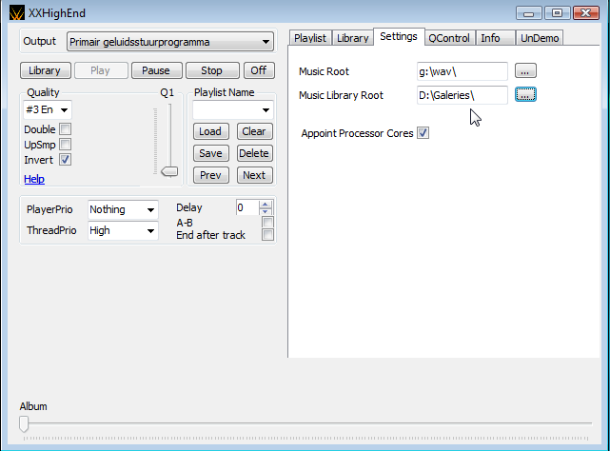
Task: Uncheck the Invert checkbox
Action: click(x=65, y=160)
